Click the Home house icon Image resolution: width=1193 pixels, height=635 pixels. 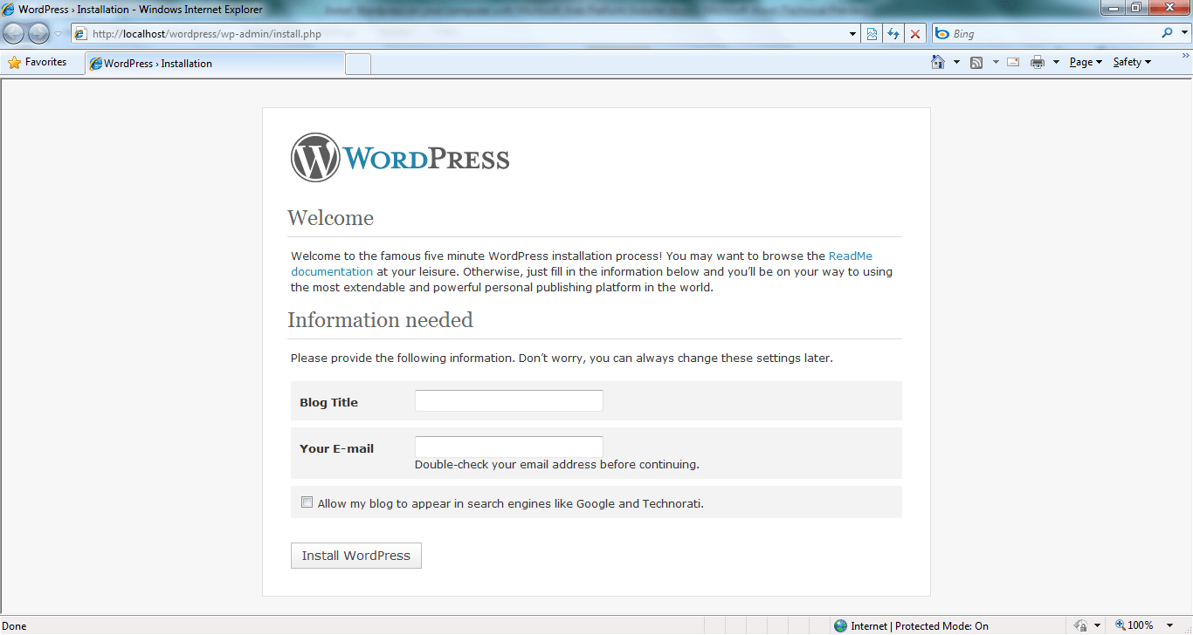click(938, 62)
